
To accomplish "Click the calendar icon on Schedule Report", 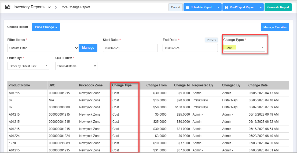I will (187, 7).
